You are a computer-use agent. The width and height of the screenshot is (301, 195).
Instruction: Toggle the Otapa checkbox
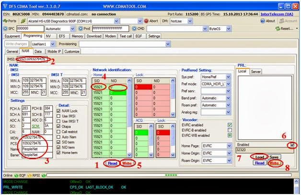(58, 126)
